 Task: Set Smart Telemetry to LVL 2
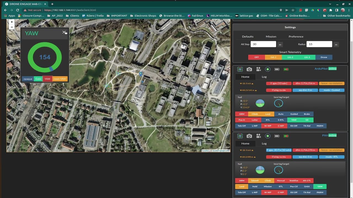click(290, 57)
